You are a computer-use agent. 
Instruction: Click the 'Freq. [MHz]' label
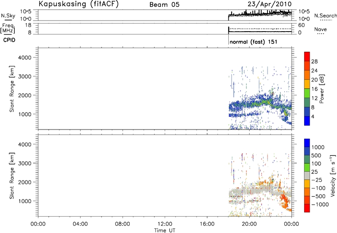(8, 28)
